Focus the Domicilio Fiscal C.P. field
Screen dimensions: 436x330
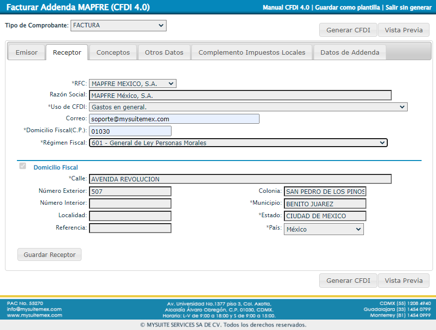coord(130,131)
